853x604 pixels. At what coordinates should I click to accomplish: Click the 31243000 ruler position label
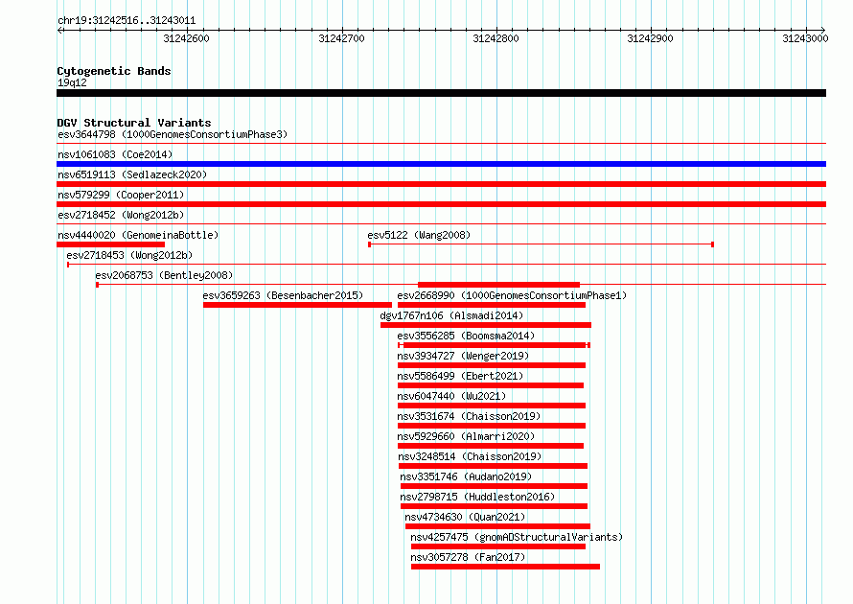(805, 38)
